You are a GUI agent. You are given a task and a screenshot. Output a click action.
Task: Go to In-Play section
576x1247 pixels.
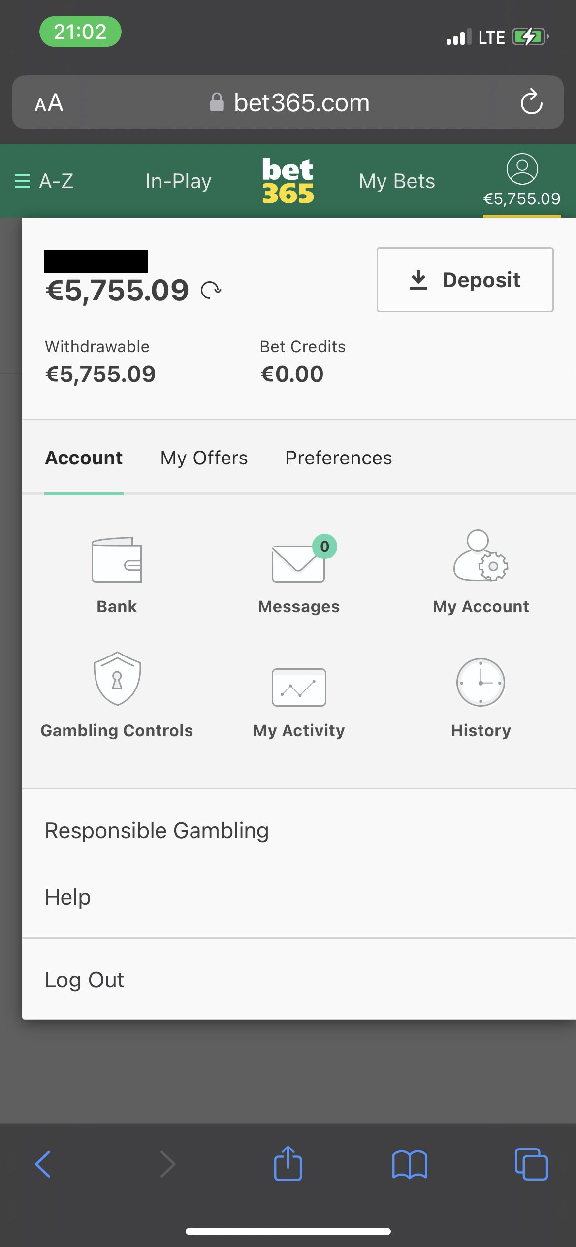178,181
